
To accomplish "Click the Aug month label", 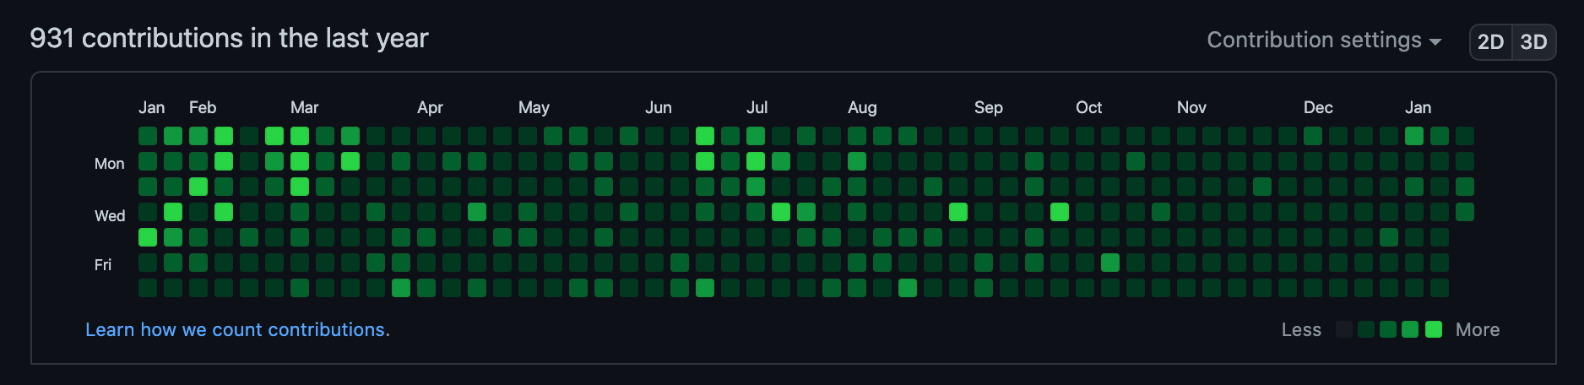I will pyautogui.click(x=862, y=107).
